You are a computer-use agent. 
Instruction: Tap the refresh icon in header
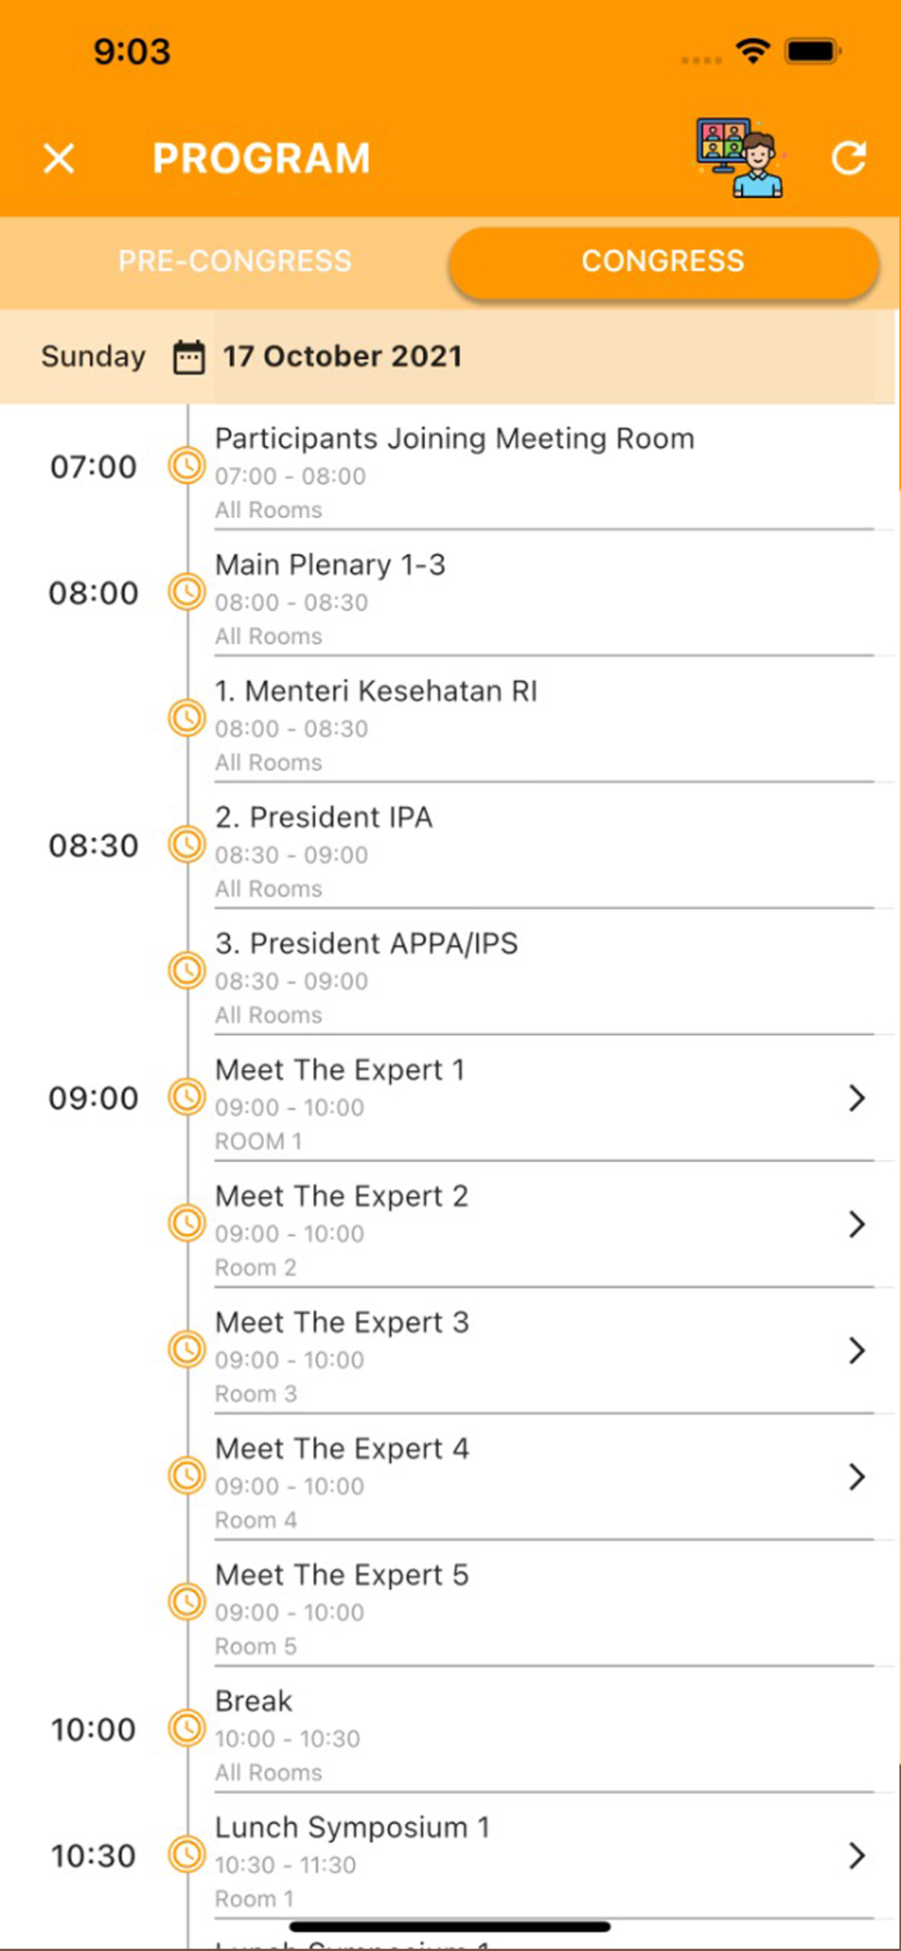pos(848,158)
